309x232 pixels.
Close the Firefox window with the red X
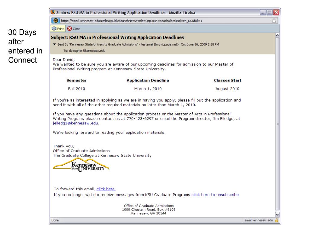276,12
